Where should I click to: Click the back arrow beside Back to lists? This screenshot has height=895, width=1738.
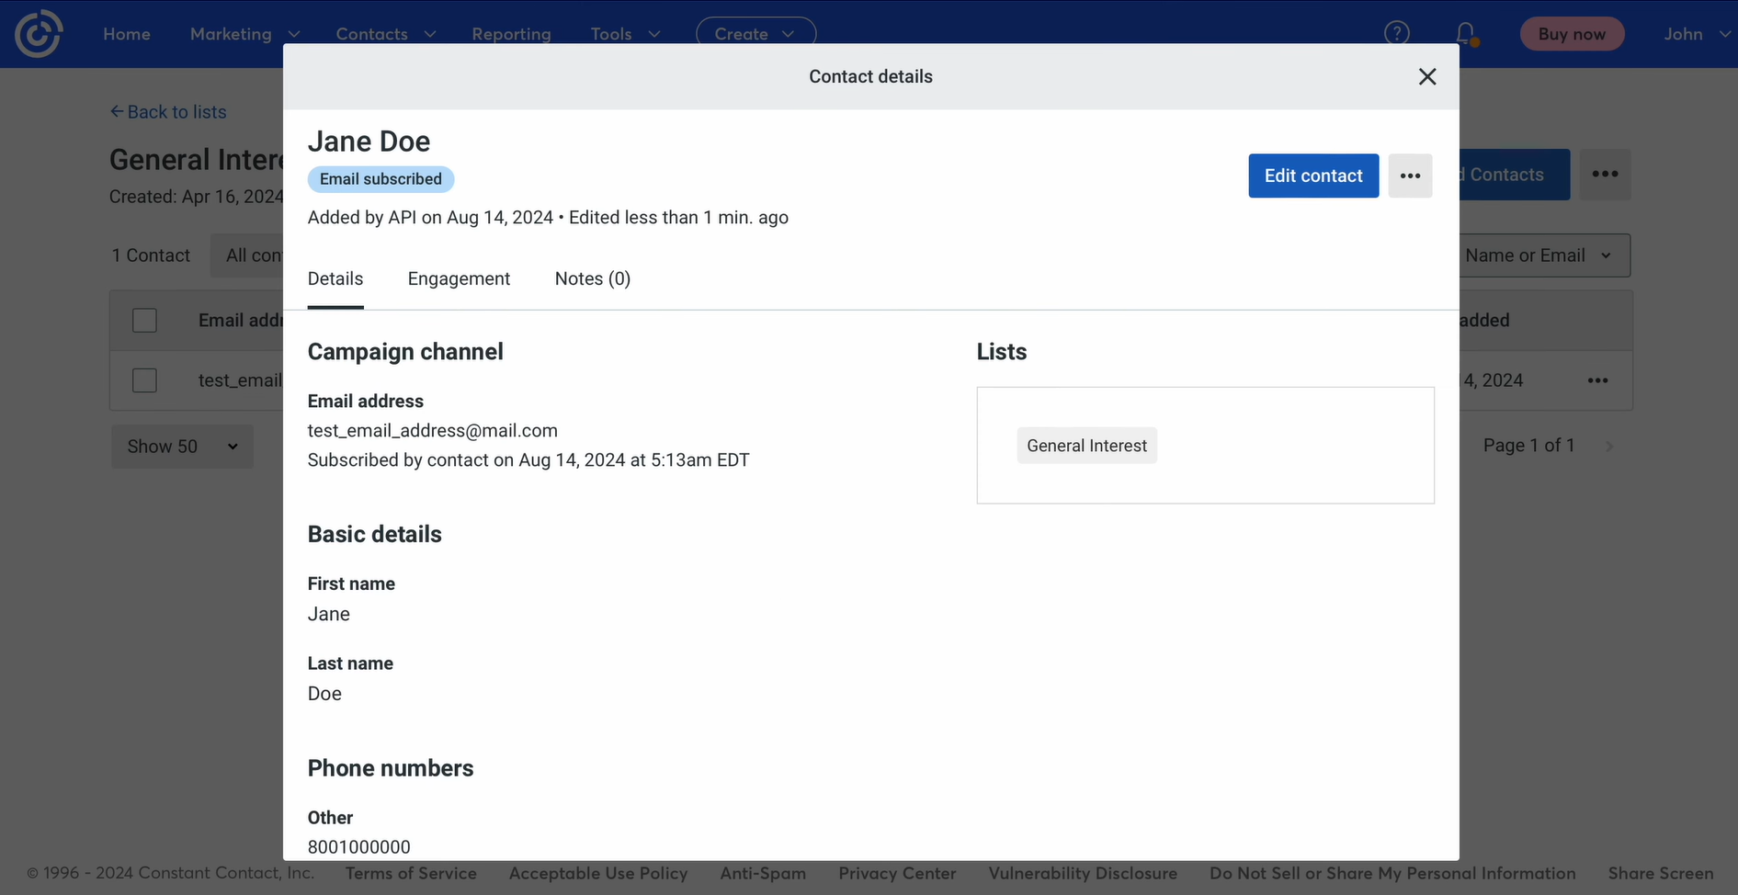click(116, 111)
